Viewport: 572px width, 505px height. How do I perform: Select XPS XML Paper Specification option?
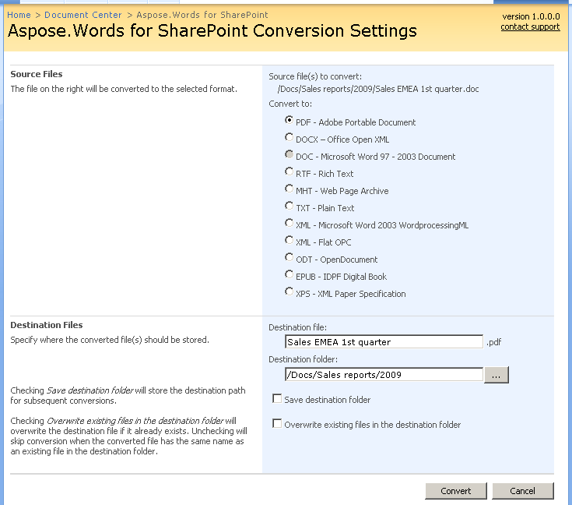(290, 292)
